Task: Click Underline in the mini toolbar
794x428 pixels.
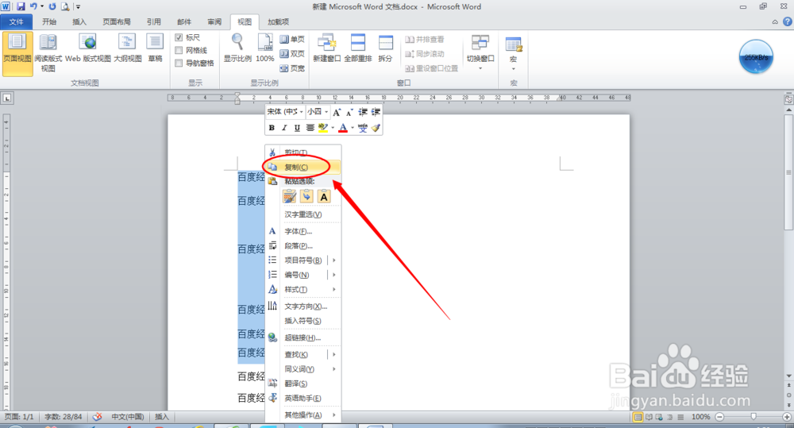Action: coord(297,128)
